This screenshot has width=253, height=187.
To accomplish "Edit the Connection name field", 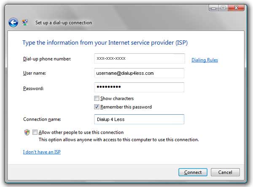I will point(139,119).
